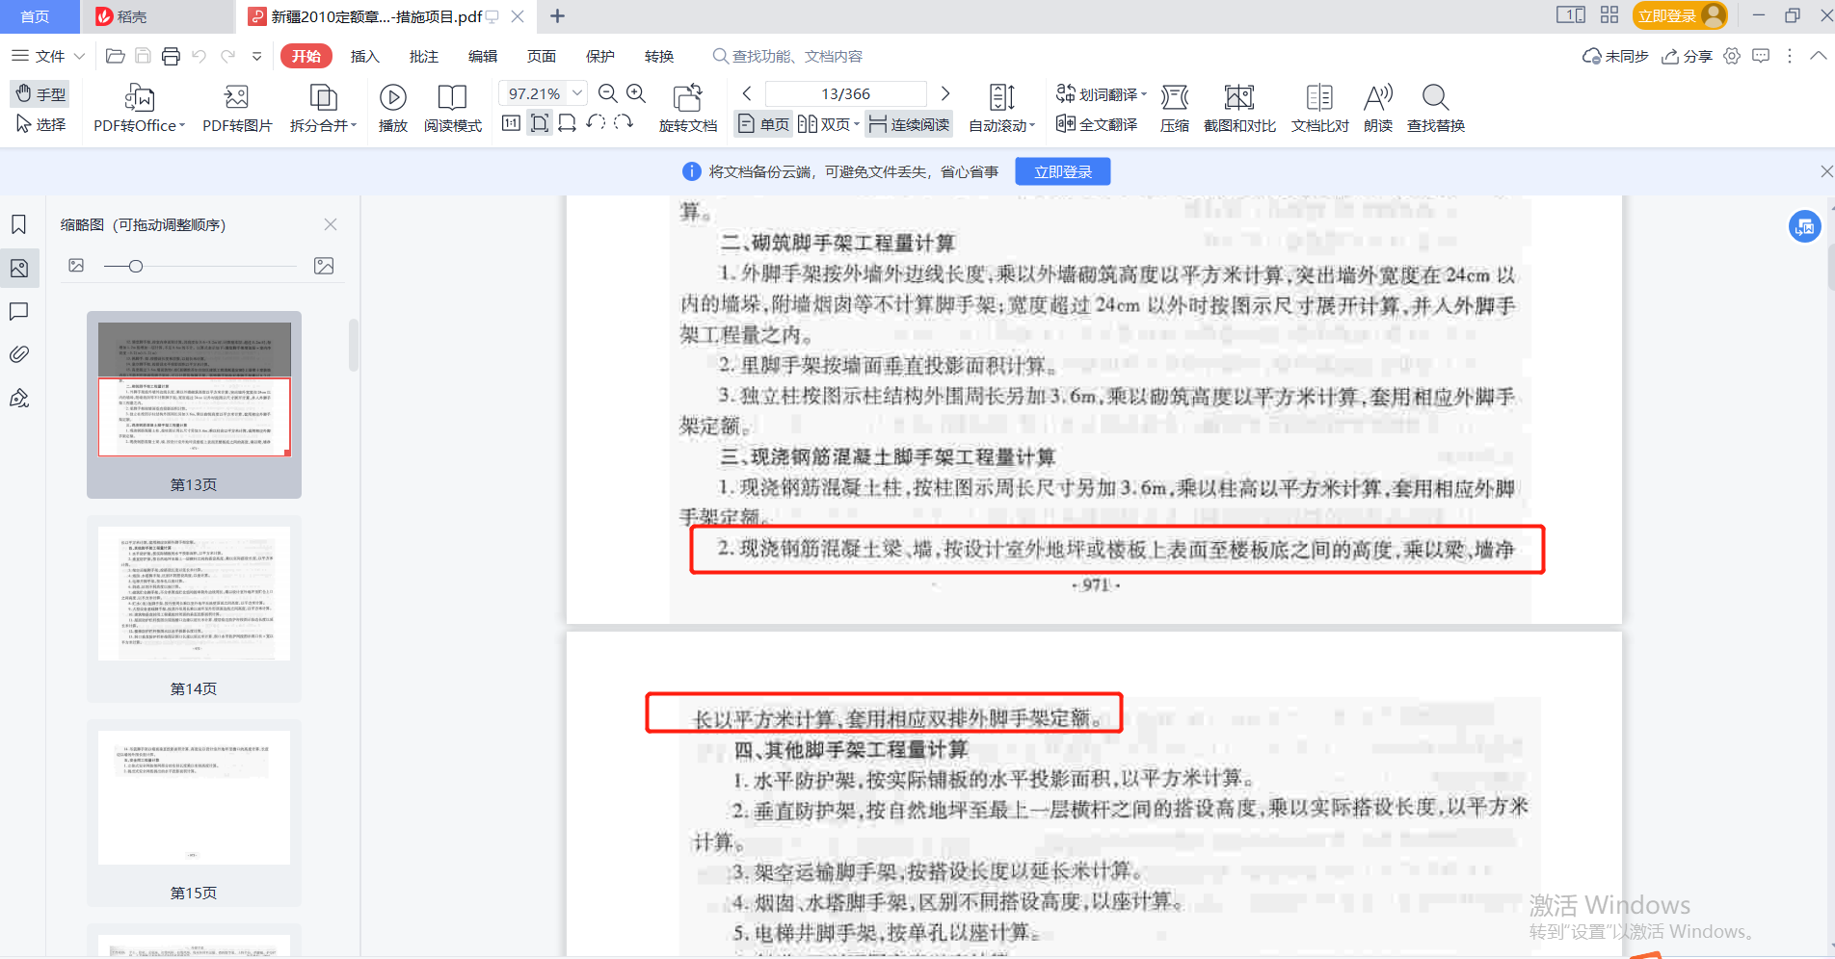Image resolution: width=1835 pixels, height=959 pixels.
Task: Click 全文翻译 full text translation
Action: point(1097,124)
